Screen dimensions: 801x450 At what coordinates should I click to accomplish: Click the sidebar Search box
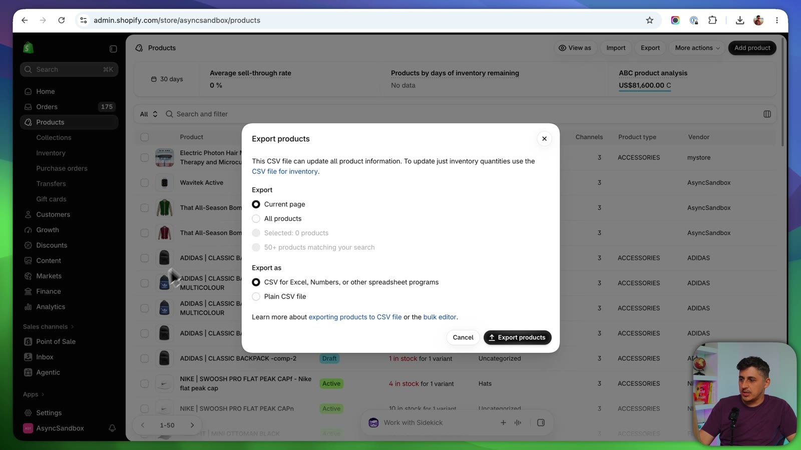coord(69,69)
